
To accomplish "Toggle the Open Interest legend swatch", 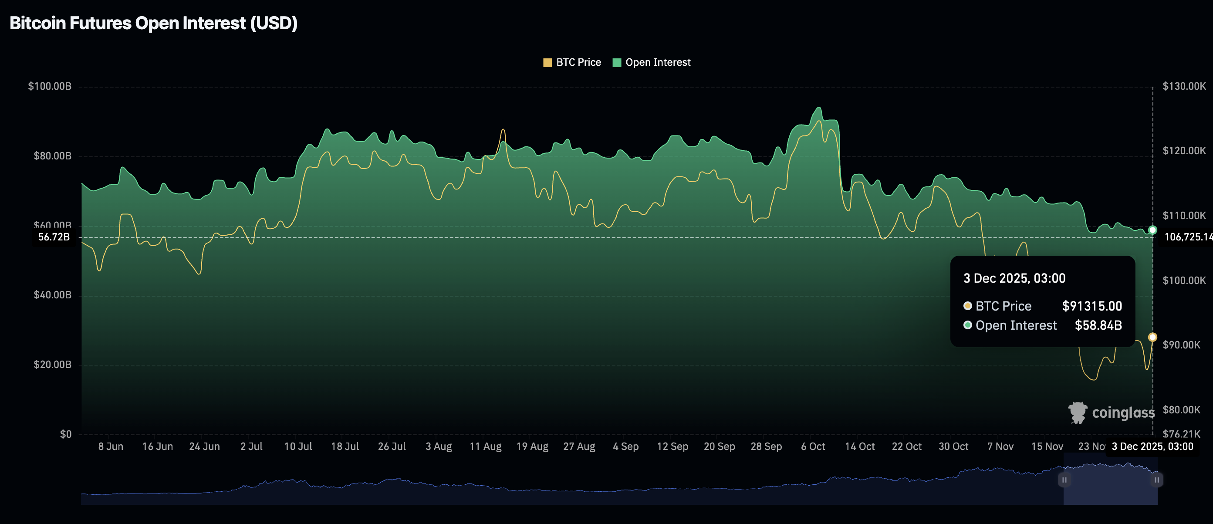I will (x=616, y=63).
